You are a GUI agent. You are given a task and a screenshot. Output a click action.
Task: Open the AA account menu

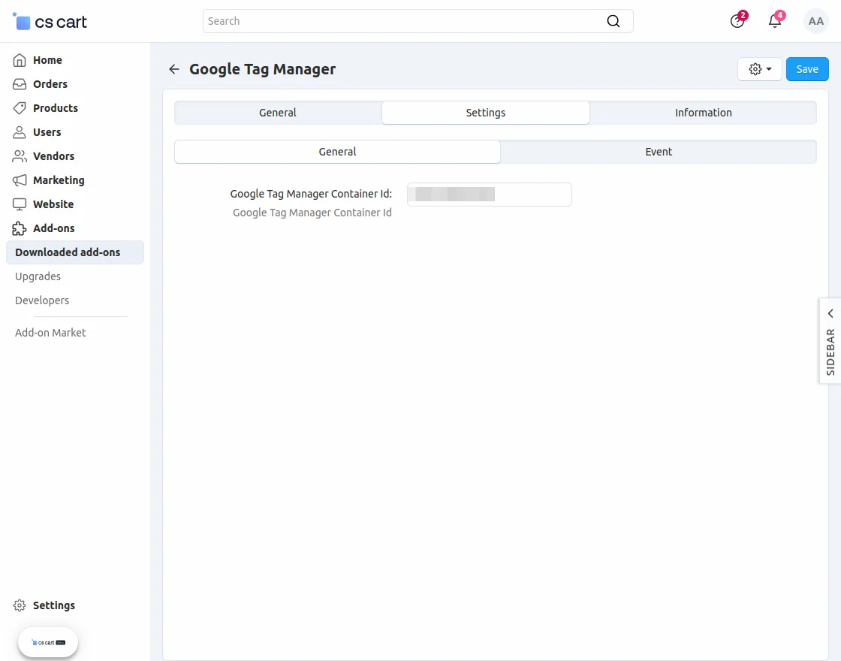click(x=816, y=21)
